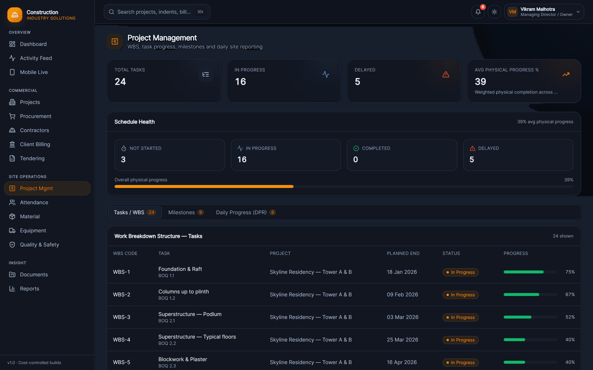The image size is (593, 370).
Task: Switch to the Daily Progress (DPR) tab
Action: 246,212
